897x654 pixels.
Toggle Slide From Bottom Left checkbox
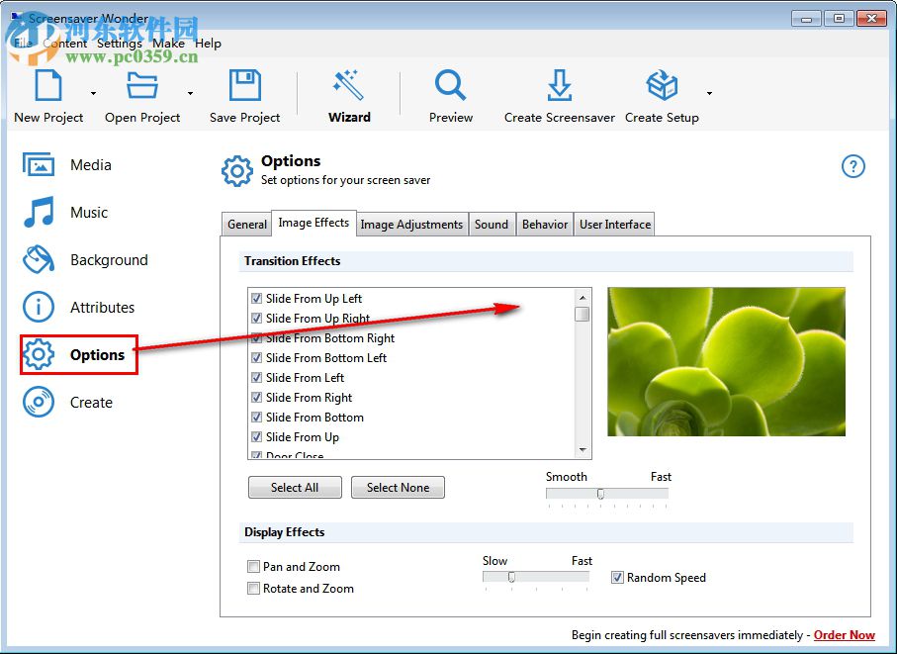(x=257, y=357)
